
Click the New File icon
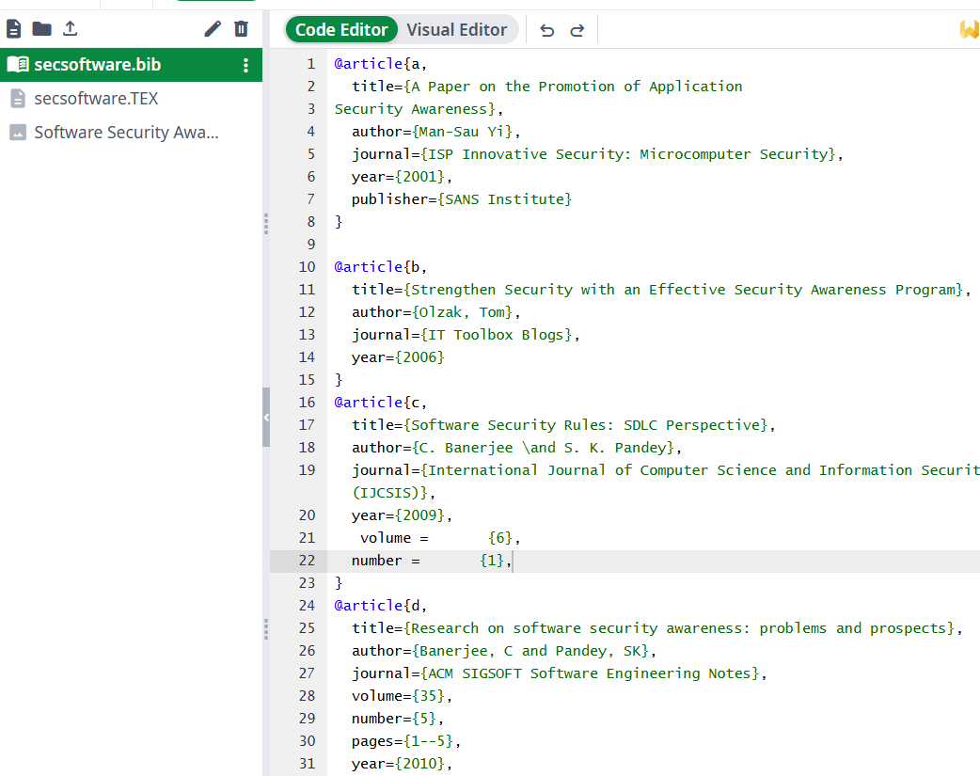pyautogui.click(x=14, y=29)
